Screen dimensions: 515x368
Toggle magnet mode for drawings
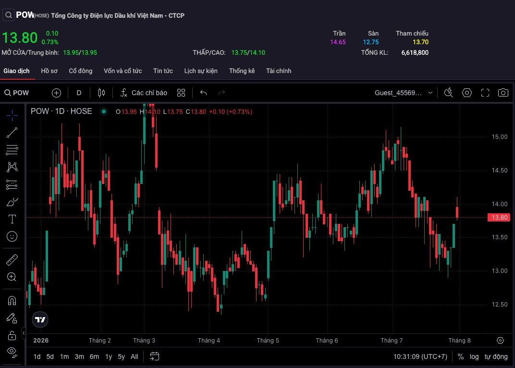coord(12,301)
